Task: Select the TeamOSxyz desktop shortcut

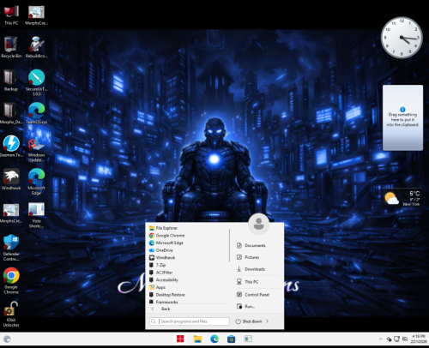Action: (x=36, y=114)
